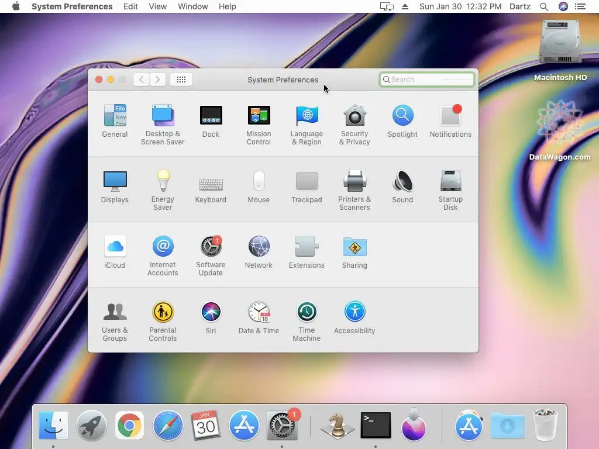Open the View menu
The height and width of the screenshot is (449, 599).
coord(158,6)
